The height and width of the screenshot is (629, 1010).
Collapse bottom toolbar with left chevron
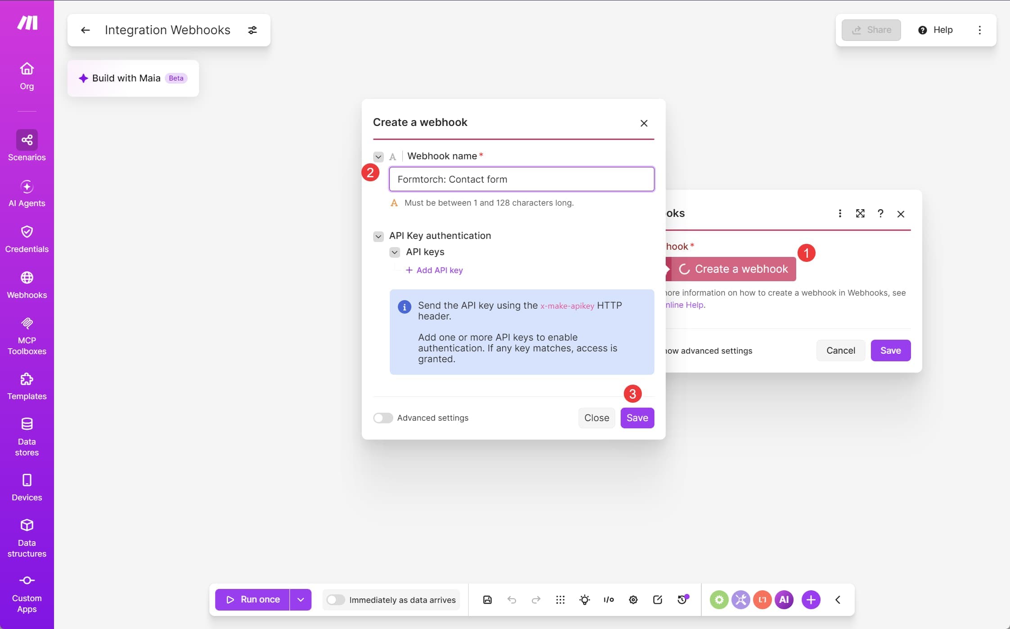[x=838, y=600]
